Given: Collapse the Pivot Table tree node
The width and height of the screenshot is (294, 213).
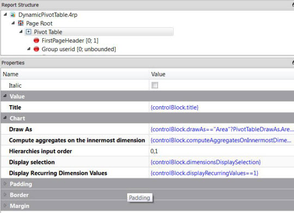Looking at the screenshot, I should [x=21, y=32].
